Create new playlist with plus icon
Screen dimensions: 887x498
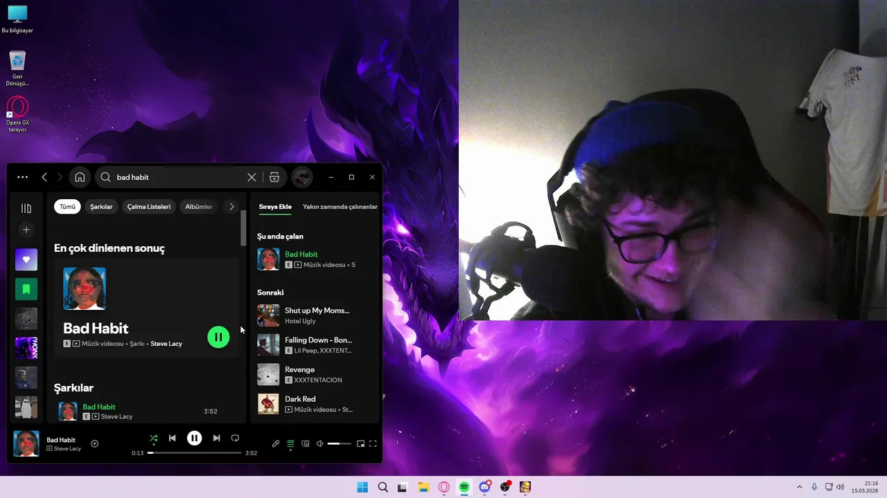[x=26, y=230]
